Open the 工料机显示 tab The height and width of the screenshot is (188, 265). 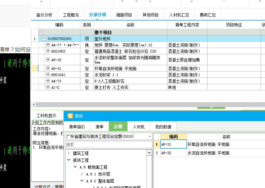coord(46,116)
